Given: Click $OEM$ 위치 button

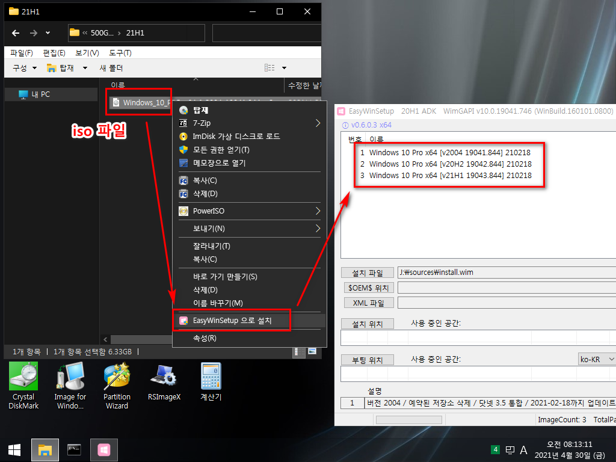Looking at the screenshot, I should pyautogui.click(x=369, y=288).
